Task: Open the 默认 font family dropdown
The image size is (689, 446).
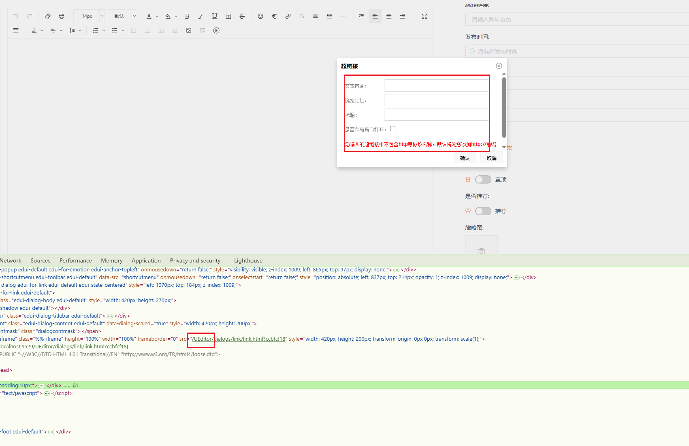Action: pyautogui.click(x=122, y=16)
